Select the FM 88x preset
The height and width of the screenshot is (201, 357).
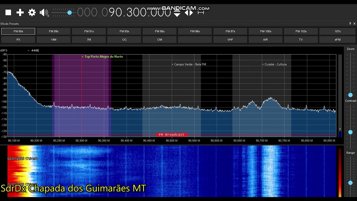click(18, 31)
